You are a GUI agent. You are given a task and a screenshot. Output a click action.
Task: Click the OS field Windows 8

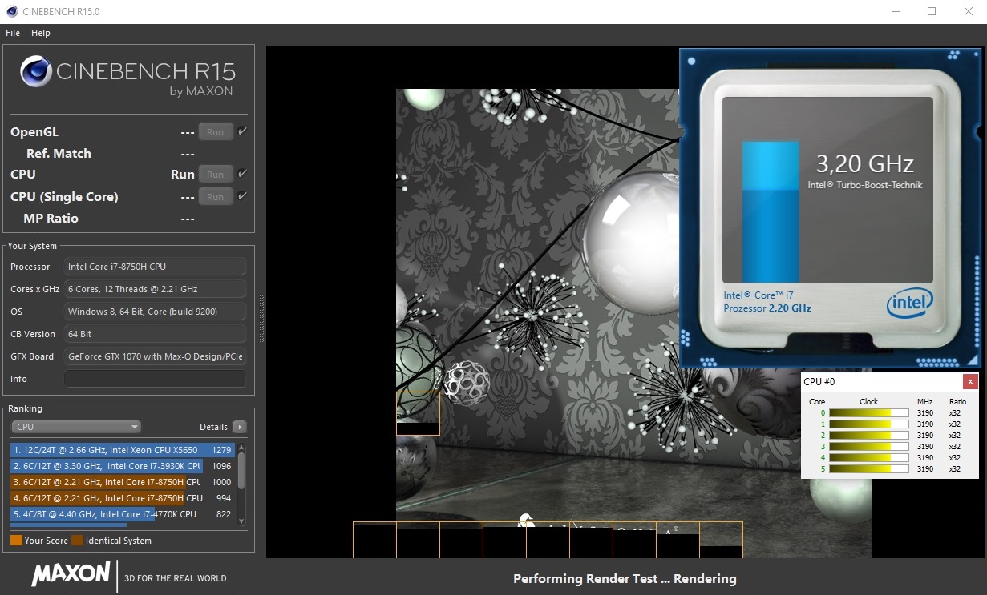click(155, 312)
